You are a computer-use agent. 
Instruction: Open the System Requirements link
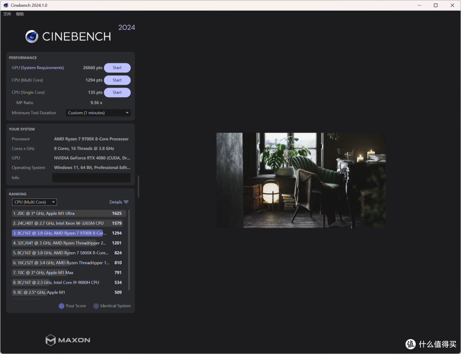42,67
